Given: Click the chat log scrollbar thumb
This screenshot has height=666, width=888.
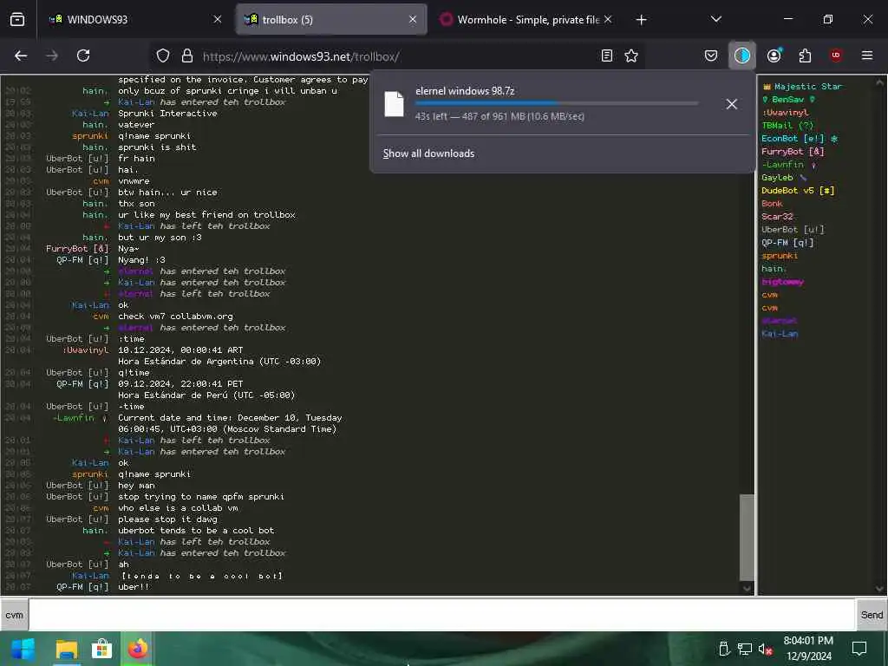Looking at the screenshot, I should tap(747, 538).
